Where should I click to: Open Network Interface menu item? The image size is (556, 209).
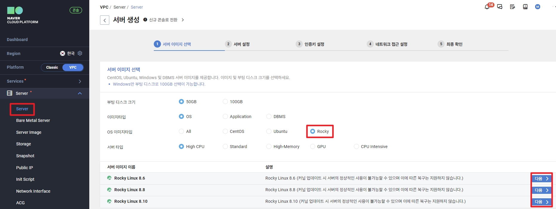point(33,191)
